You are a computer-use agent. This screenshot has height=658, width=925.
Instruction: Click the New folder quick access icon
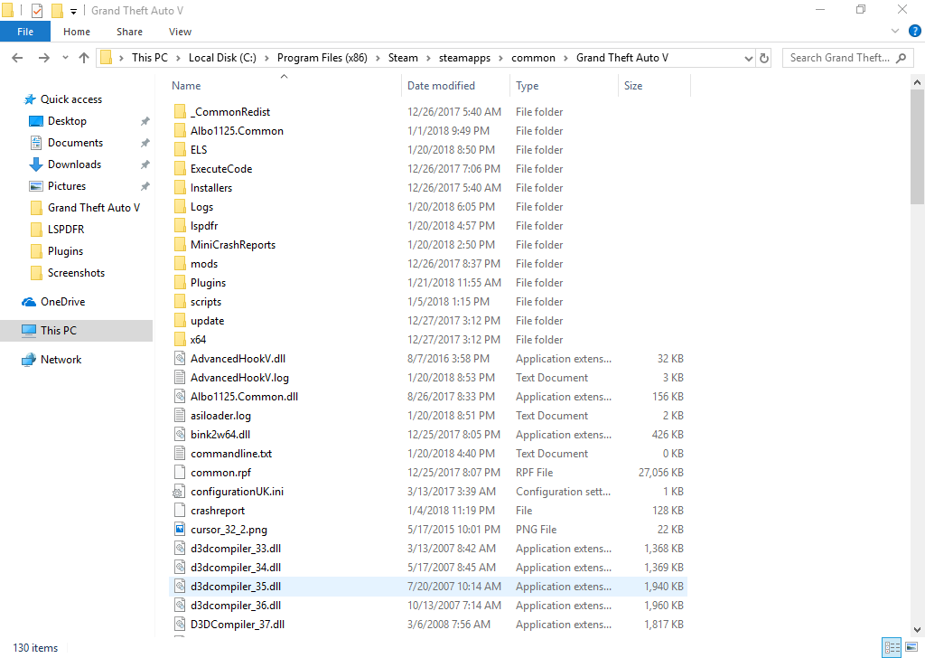pos(57,11)
